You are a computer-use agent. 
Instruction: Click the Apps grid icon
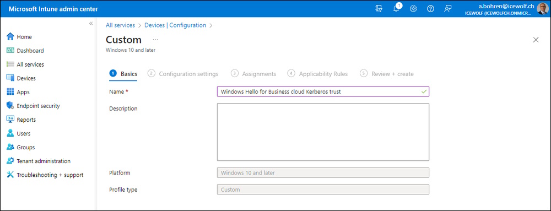[x=10, y=92]
